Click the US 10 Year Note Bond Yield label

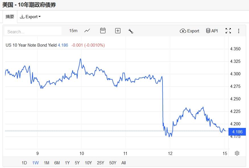[x=31, y=45]
